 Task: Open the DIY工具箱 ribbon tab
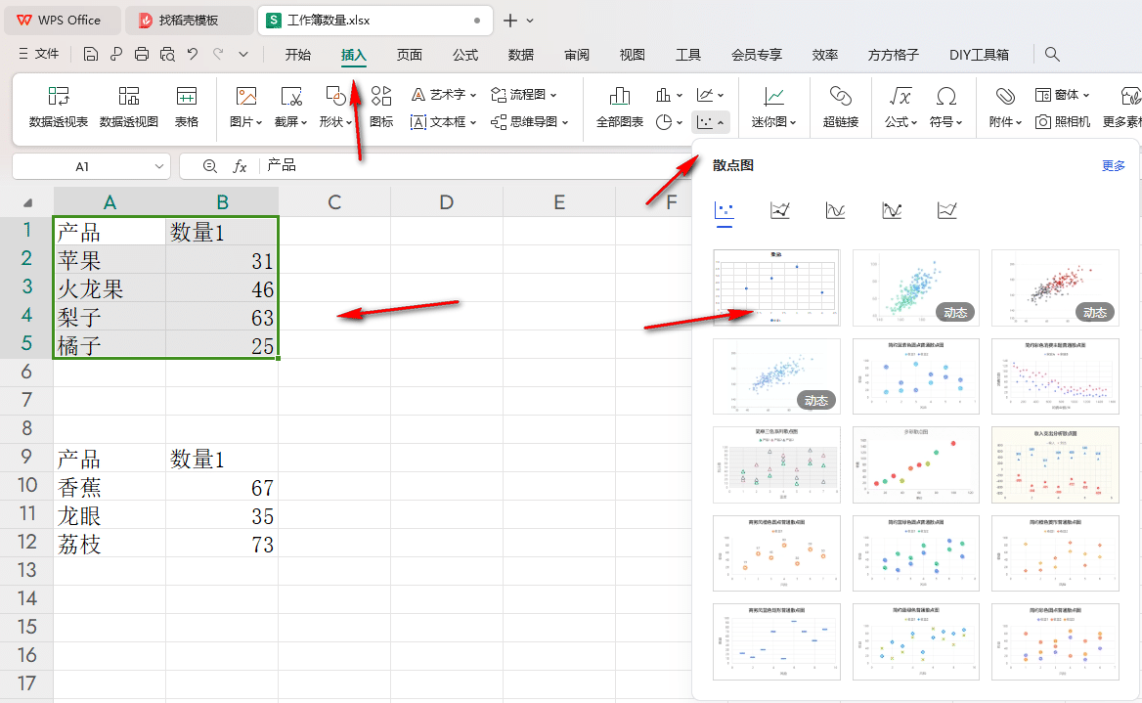pos(979,55)
